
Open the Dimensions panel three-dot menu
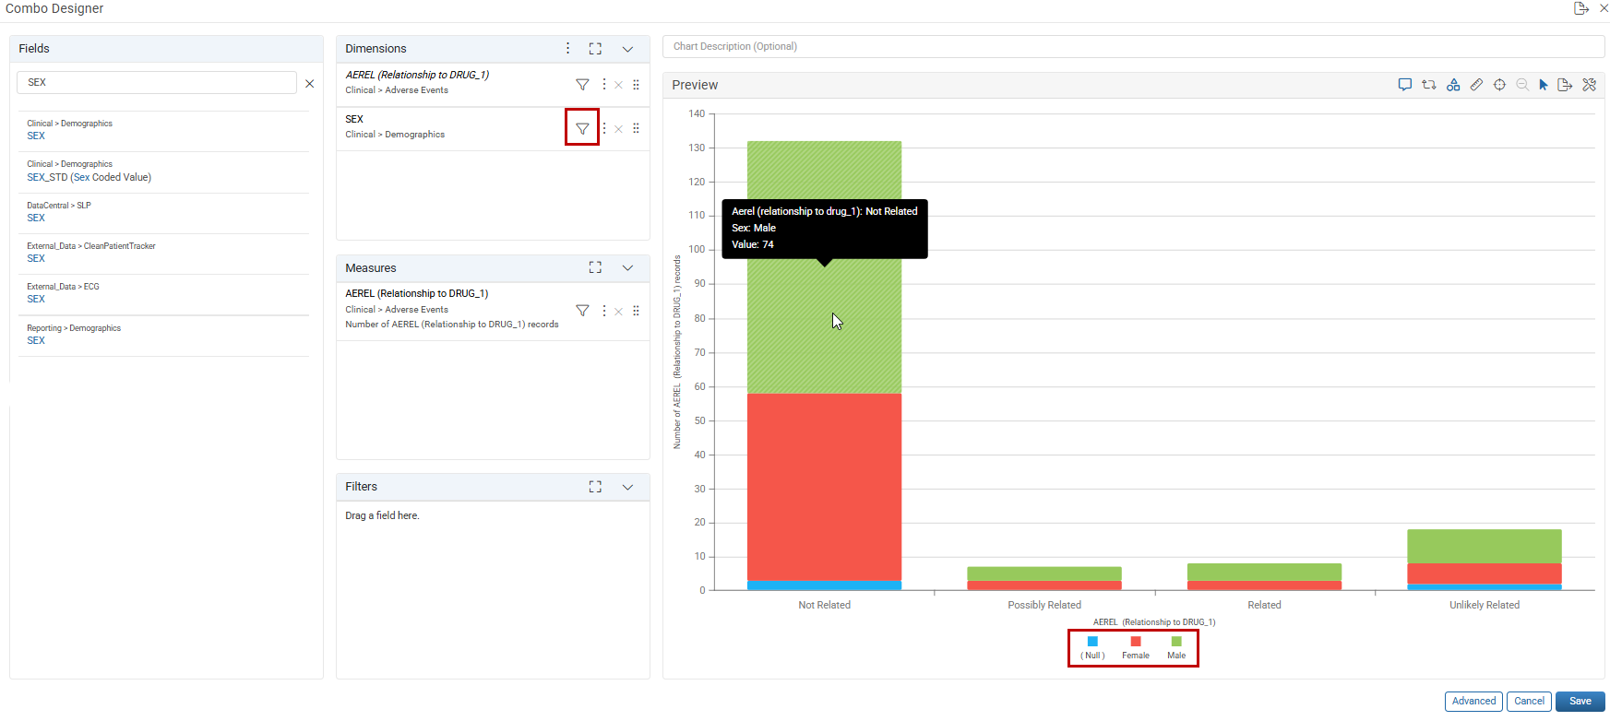[x=567, y=48]
